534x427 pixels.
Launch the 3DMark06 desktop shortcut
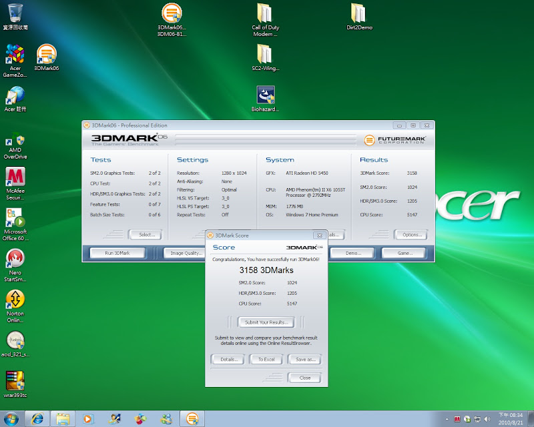47,57
